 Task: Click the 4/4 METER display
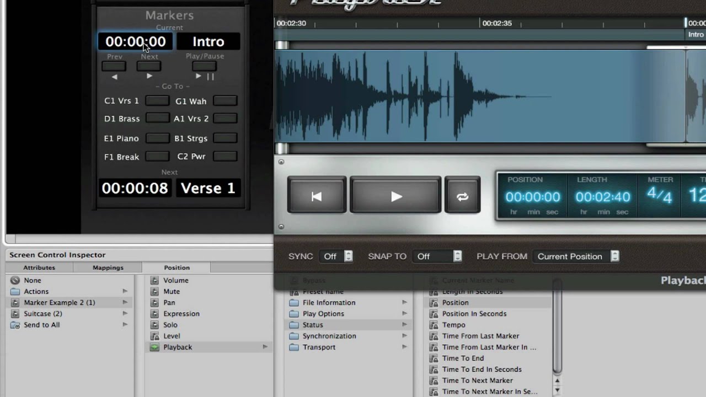point(659,195)
